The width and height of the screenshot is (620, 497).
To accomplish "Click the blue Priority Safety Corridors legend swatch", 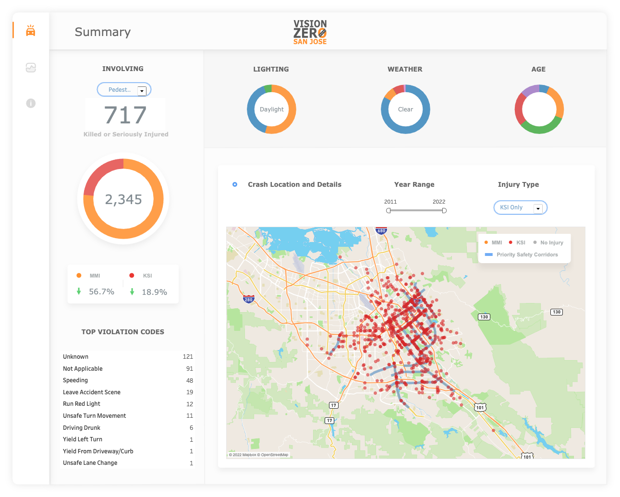I will [489, 255].
